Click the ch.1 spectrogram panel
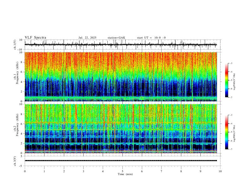This screenshot has height=192, width=248. click(121, 77)
